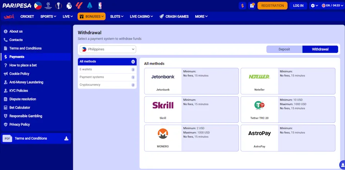Viewport: 345px width, 170px height.
Task: Expand the BONUSES menu
Action: click(92, 17)
